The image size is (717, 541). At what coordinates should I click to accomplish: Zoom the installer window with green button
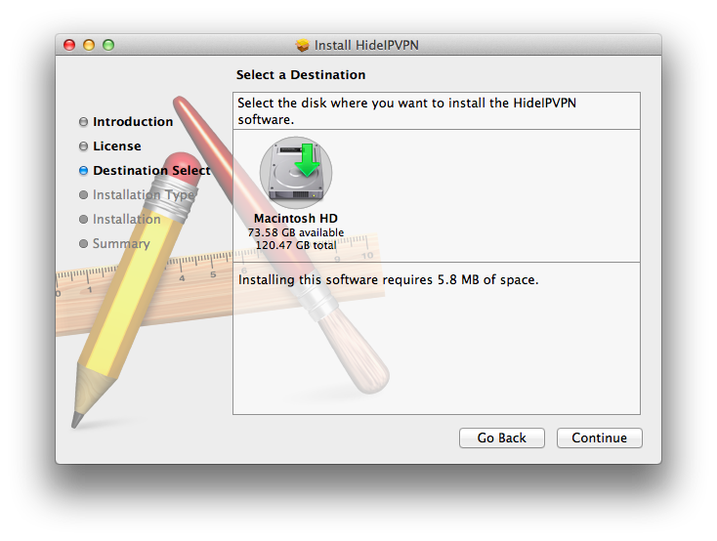[108, 45]
